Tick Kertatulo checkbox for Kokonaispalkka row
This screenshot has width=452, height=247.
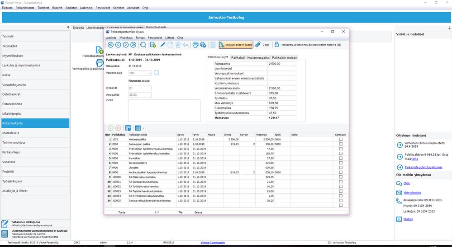341,140
